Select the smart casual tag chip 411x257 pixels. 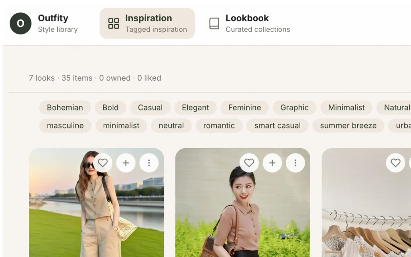click(x=277, y=126)
